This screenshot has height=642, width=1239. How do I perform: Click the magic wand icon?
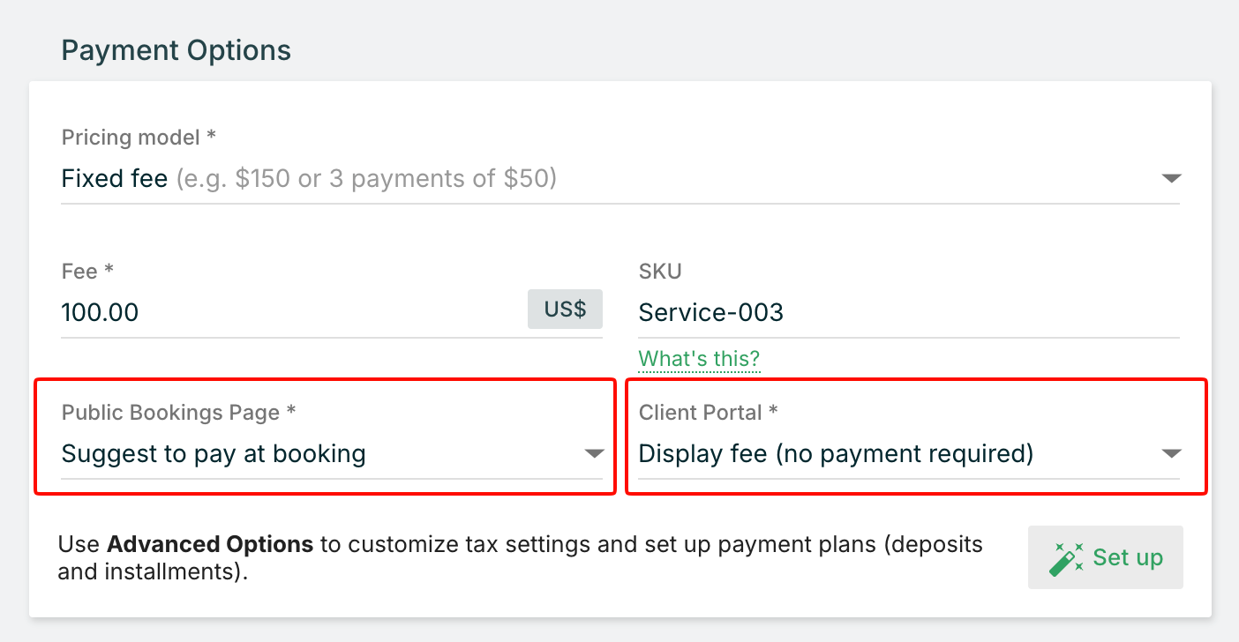point(1066,558)
